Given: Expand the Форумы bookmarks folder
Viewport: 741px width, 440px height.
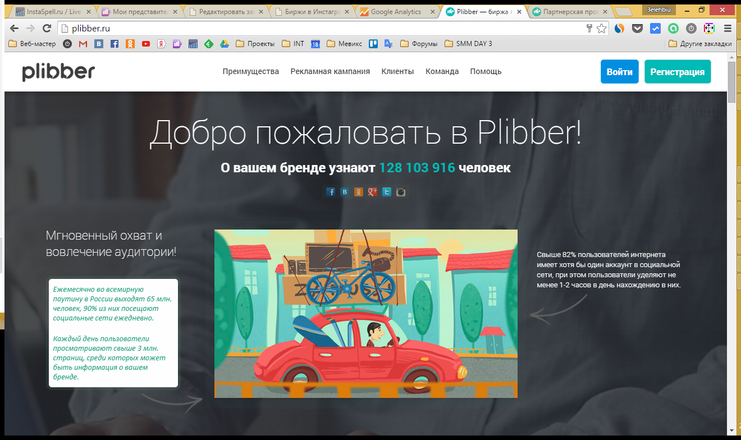Looking at the screenshot, I should point(419,44).
